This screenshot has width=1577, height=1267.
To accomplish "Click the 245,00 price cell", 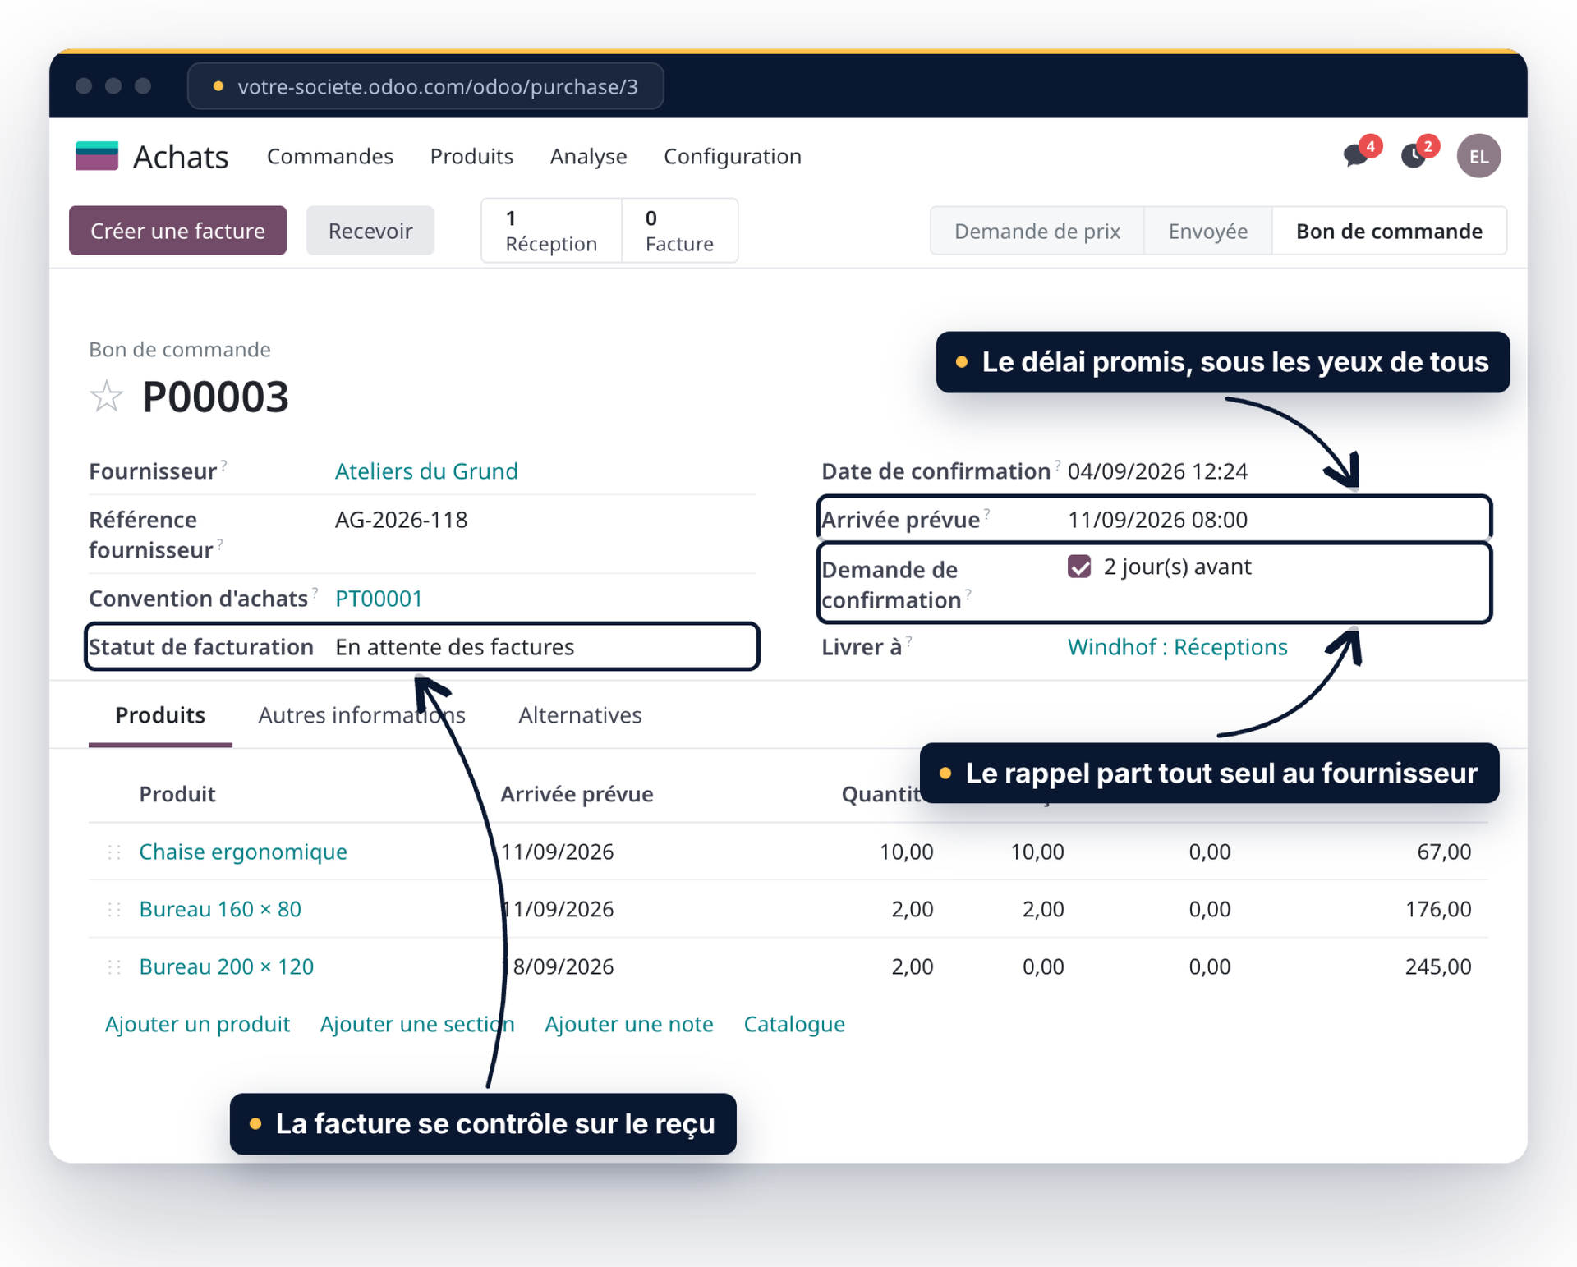I will point(1438,966).
